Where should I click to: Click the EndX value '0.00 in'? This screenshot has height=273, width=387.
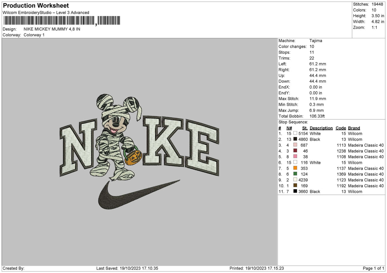point(316,87)
